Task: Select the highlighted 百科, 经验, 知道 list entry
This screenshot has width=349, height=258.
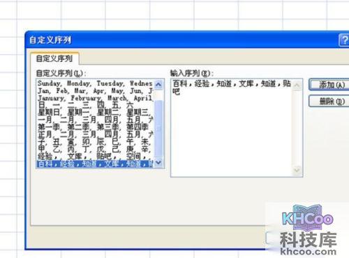Action: [x=96, y=164]
